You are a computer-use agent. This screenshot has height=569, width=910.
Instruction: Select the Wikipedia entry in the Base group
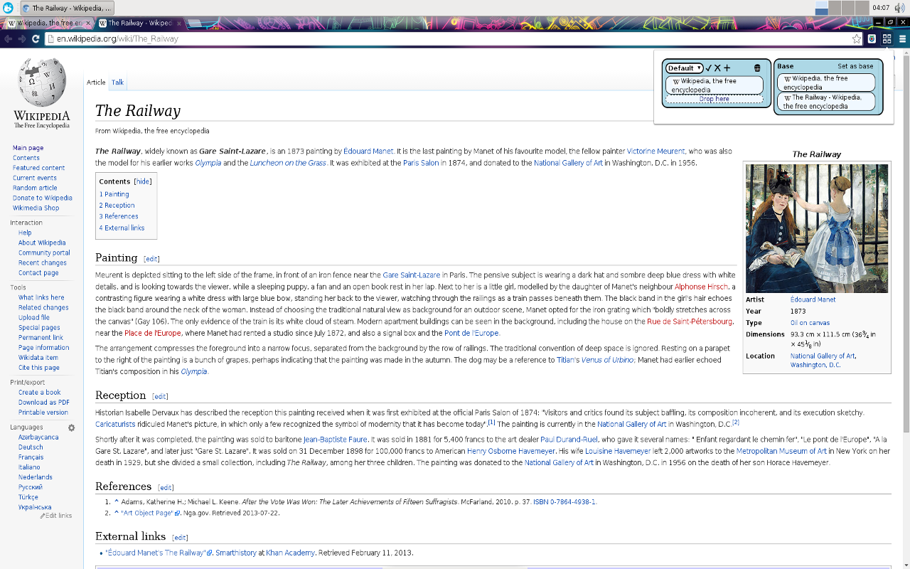(x=825, y=83)
